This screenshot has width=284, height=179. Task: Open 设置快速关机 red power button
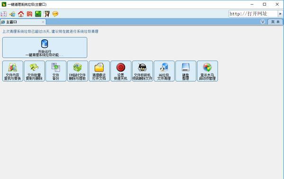(121, 71)
